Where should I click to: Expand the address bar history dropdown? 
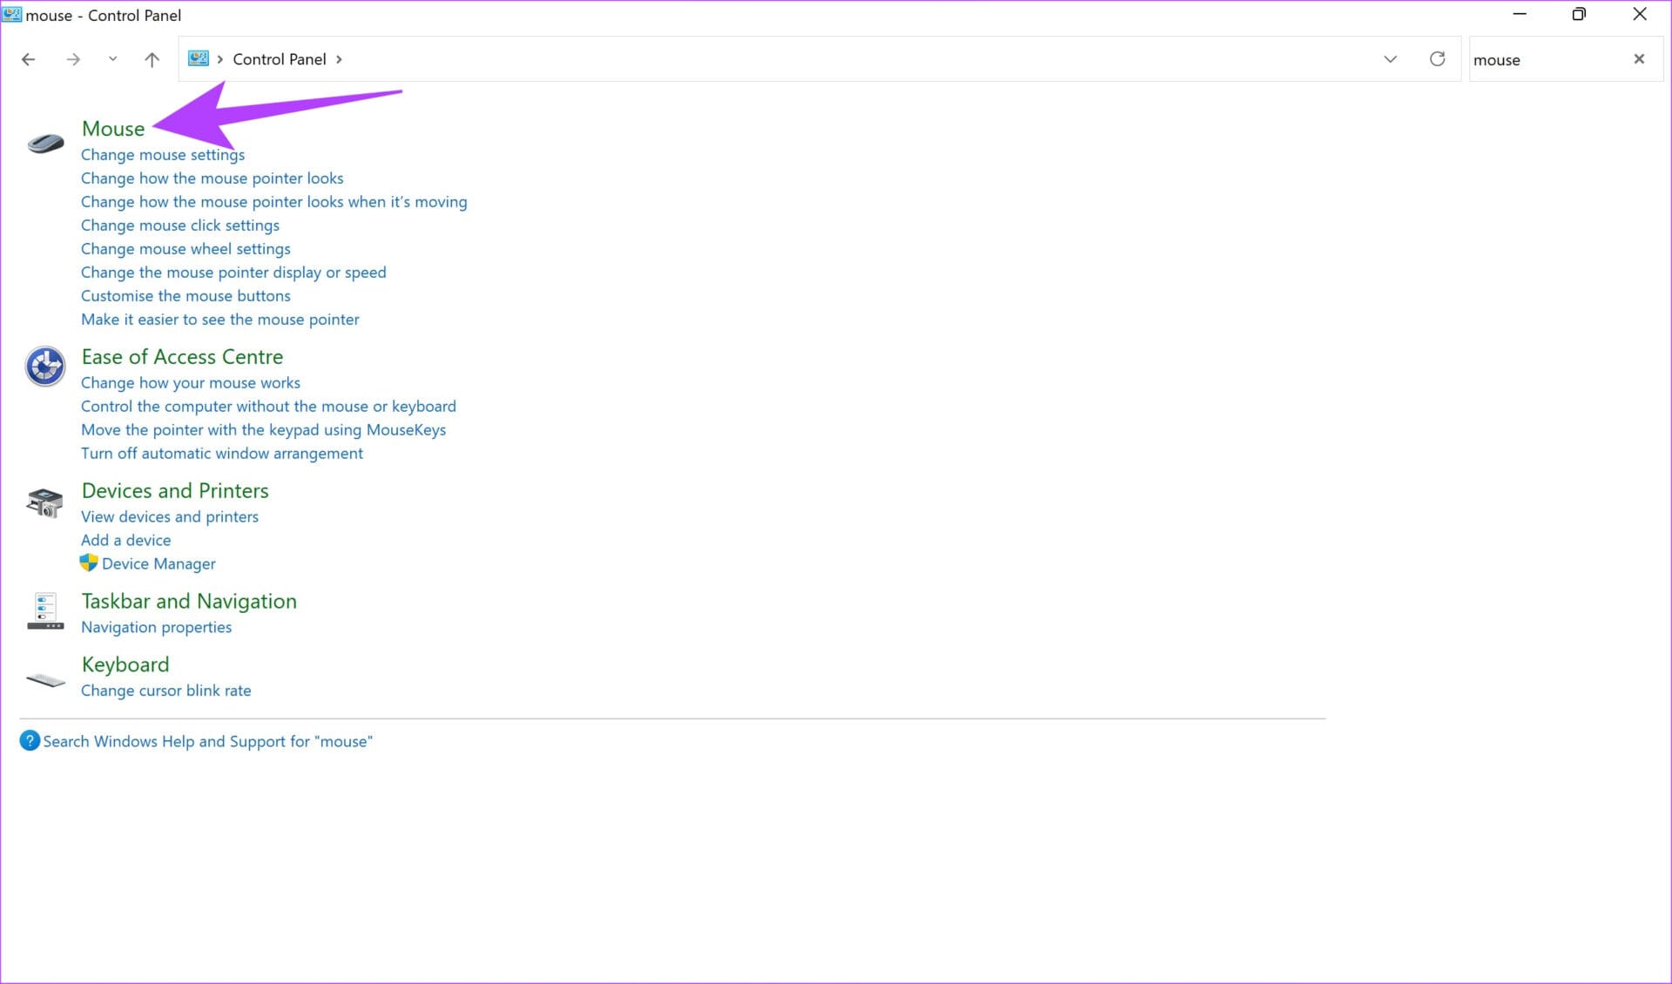tap(1390, 59)
